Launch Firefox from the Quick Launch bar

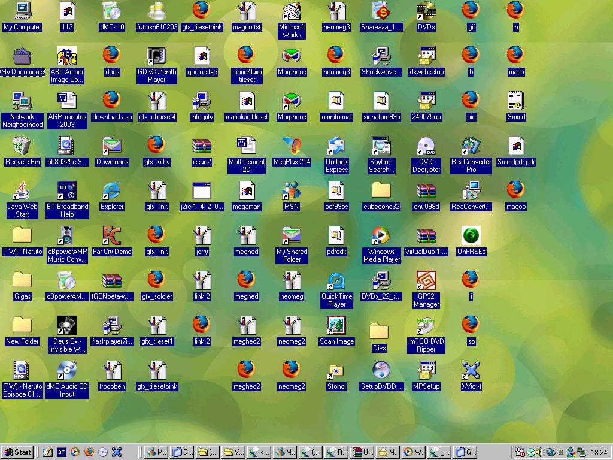coord(89,452)
